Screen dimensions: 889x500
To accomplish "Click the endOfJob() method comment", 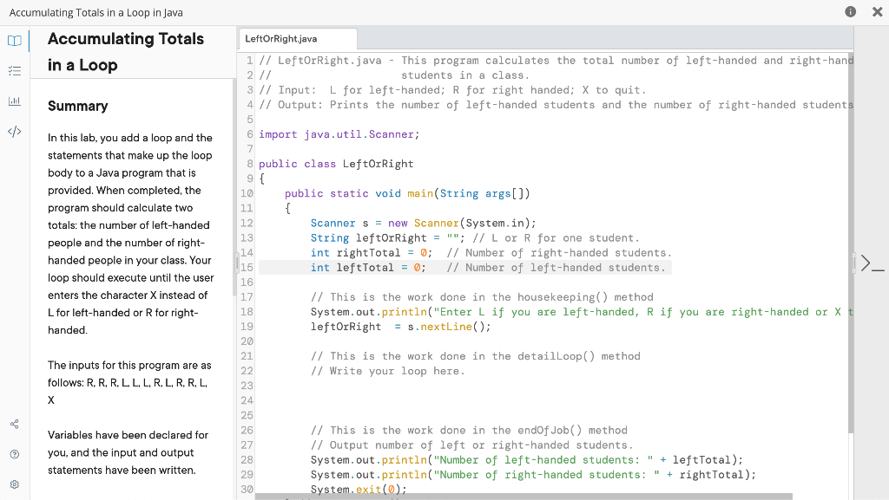I will [469, 431].
